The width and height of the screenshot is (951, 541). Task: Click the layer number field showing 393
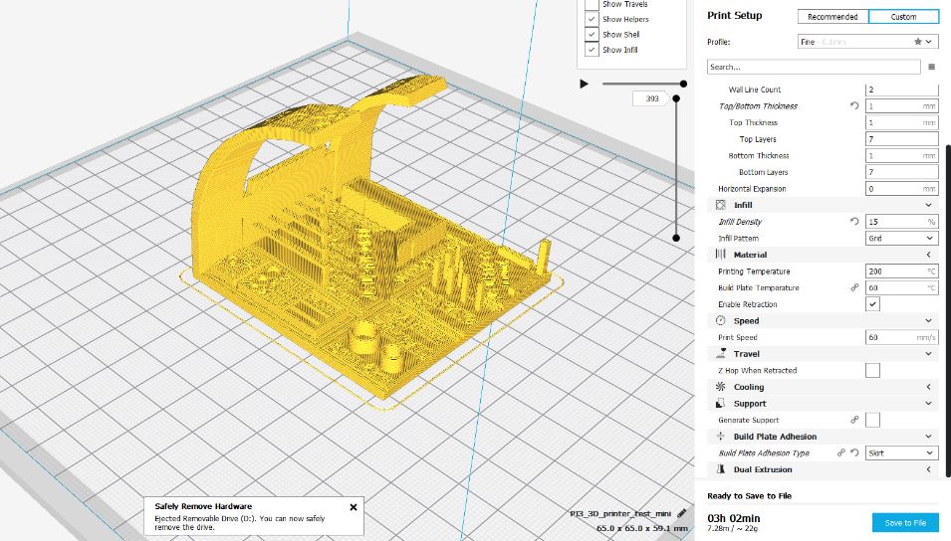click(x=651, y=98)
